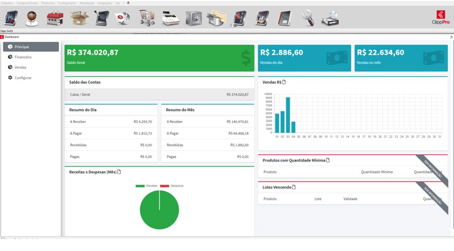The width and height of the screenshot is (454, 251).
Task: Click the day 03 bar in sales chart
Action: pos(288,115)
